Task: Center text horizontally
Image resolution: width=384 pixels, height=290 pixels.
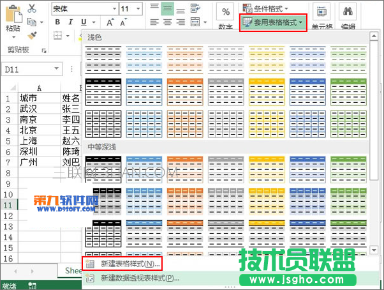Action: click(168, 22)
